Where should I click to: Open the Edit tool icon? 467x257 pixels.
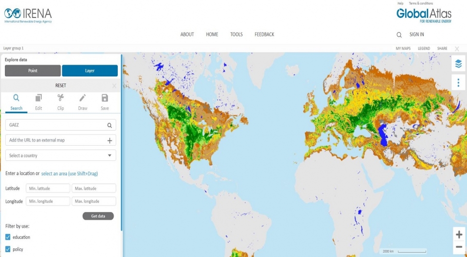pos(38,98)
